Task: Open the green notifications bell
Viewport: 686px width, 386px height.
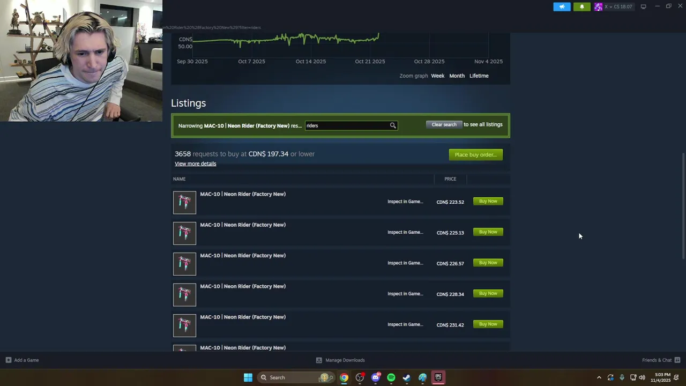Action: pos(582,7)
